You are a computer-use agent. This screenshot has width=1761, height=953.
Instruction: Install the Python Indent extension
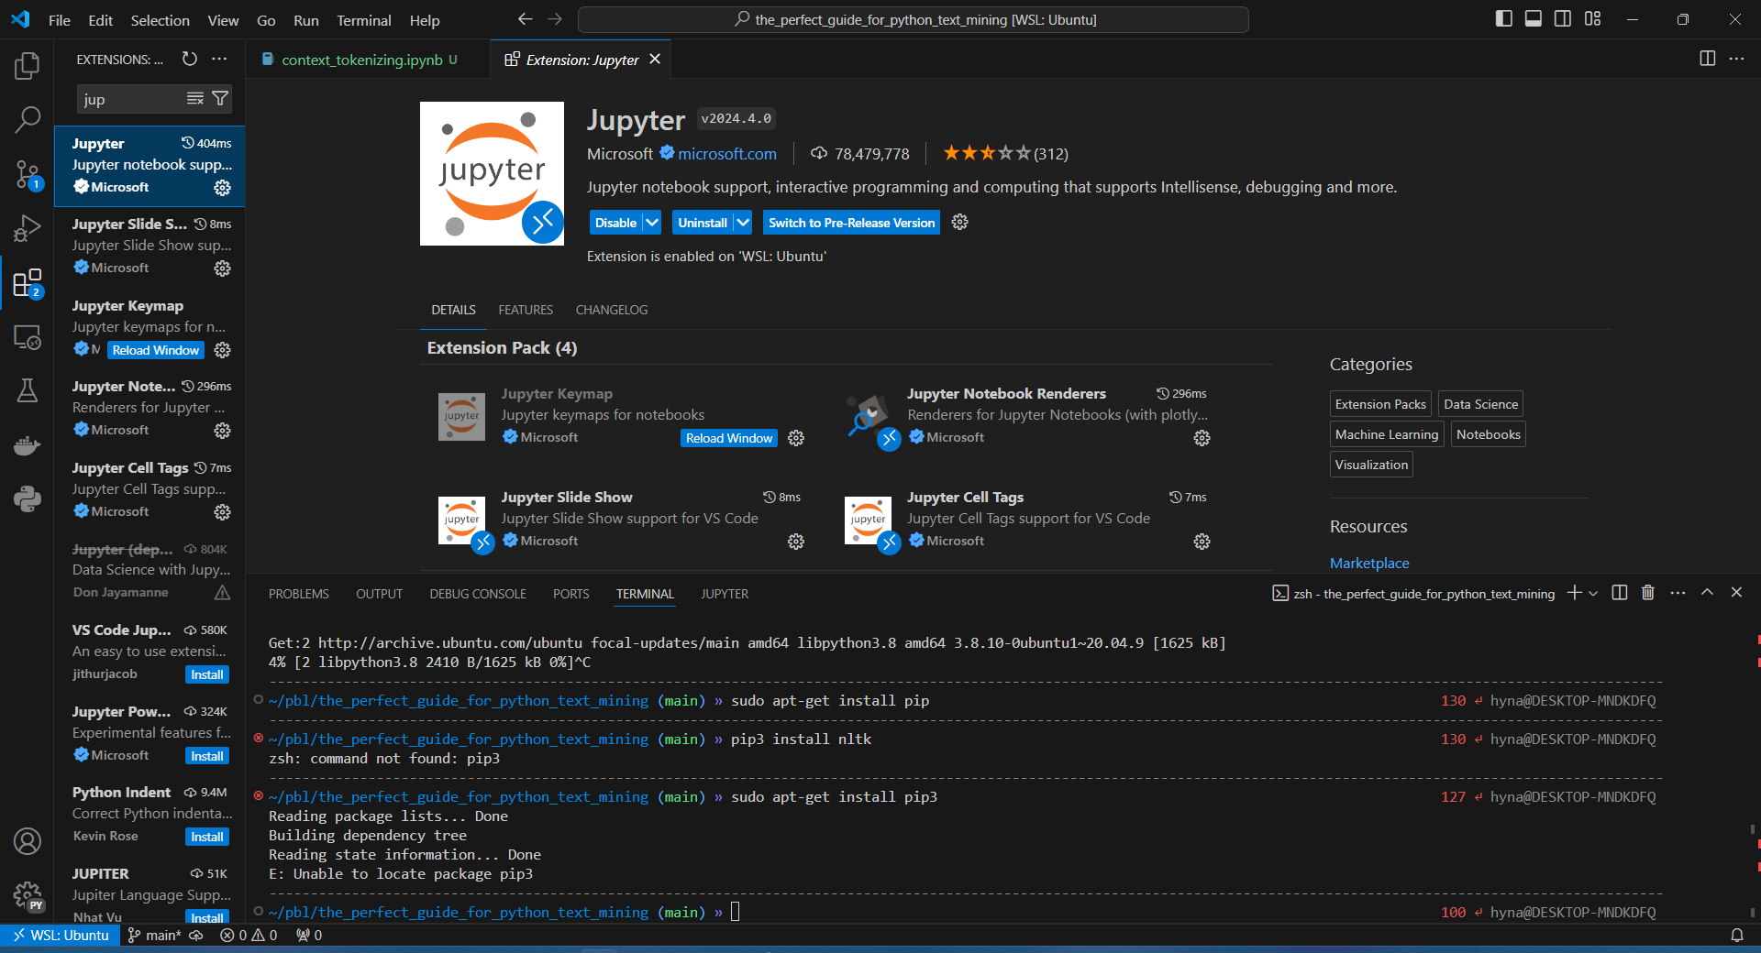point(207,837)
